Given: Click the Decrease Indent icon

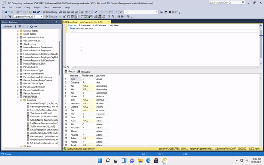Looking at the screenshot, I should [119, 17].
